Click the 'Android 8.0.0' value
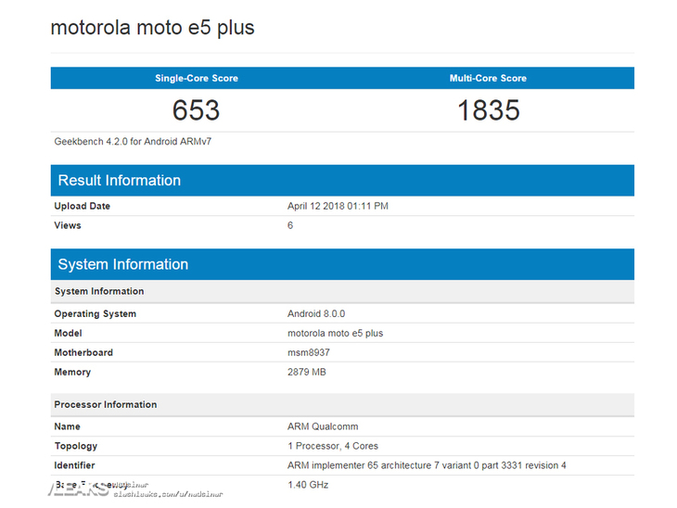The height and width of the screenshot is (508, 677). (x=316, y=313)
